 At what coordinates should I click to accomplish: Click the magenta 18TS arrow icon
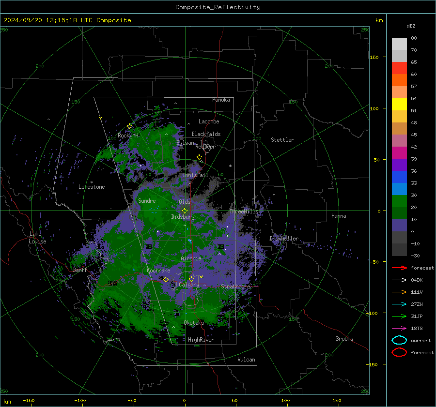pyautogui.click(x=399, y=328)
